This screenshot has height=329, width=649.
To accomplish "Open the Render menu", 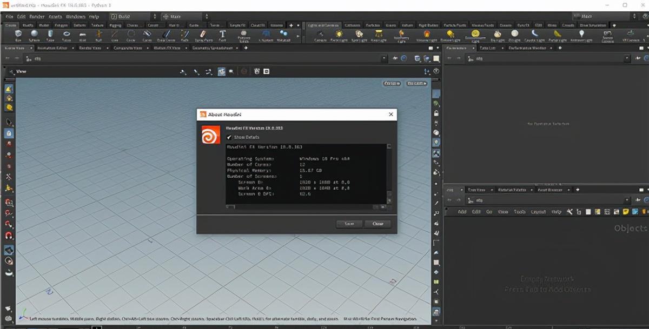I will point(37,16).
